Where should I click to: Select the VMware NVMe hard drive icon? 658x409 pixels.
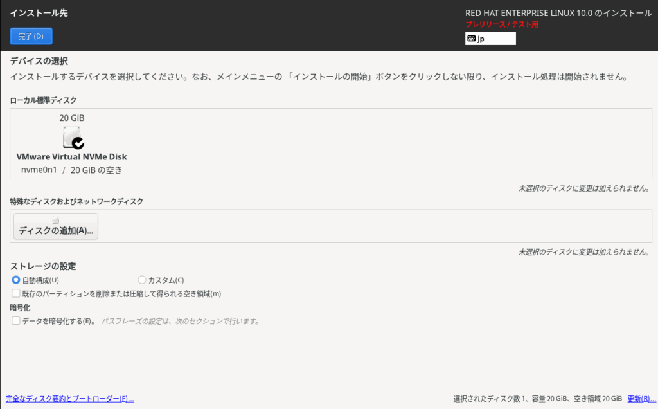click(72, 137)
